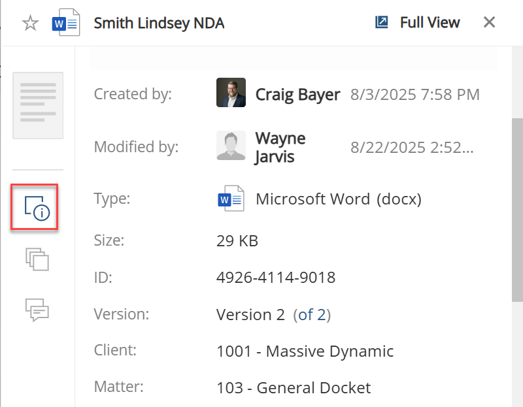Click Wayne Jarvis's avatar placeholder

(231, 146)
